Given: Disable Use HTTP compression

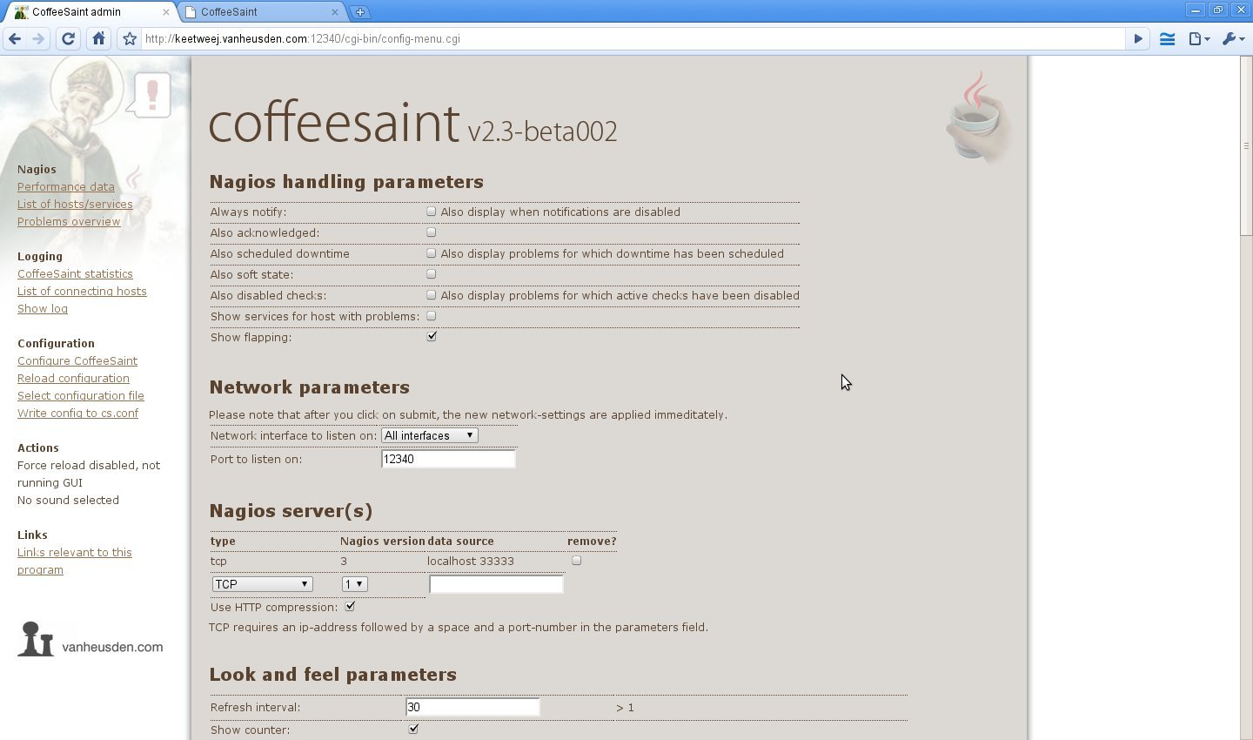Looking at the screenshot, I should [350, 606].
